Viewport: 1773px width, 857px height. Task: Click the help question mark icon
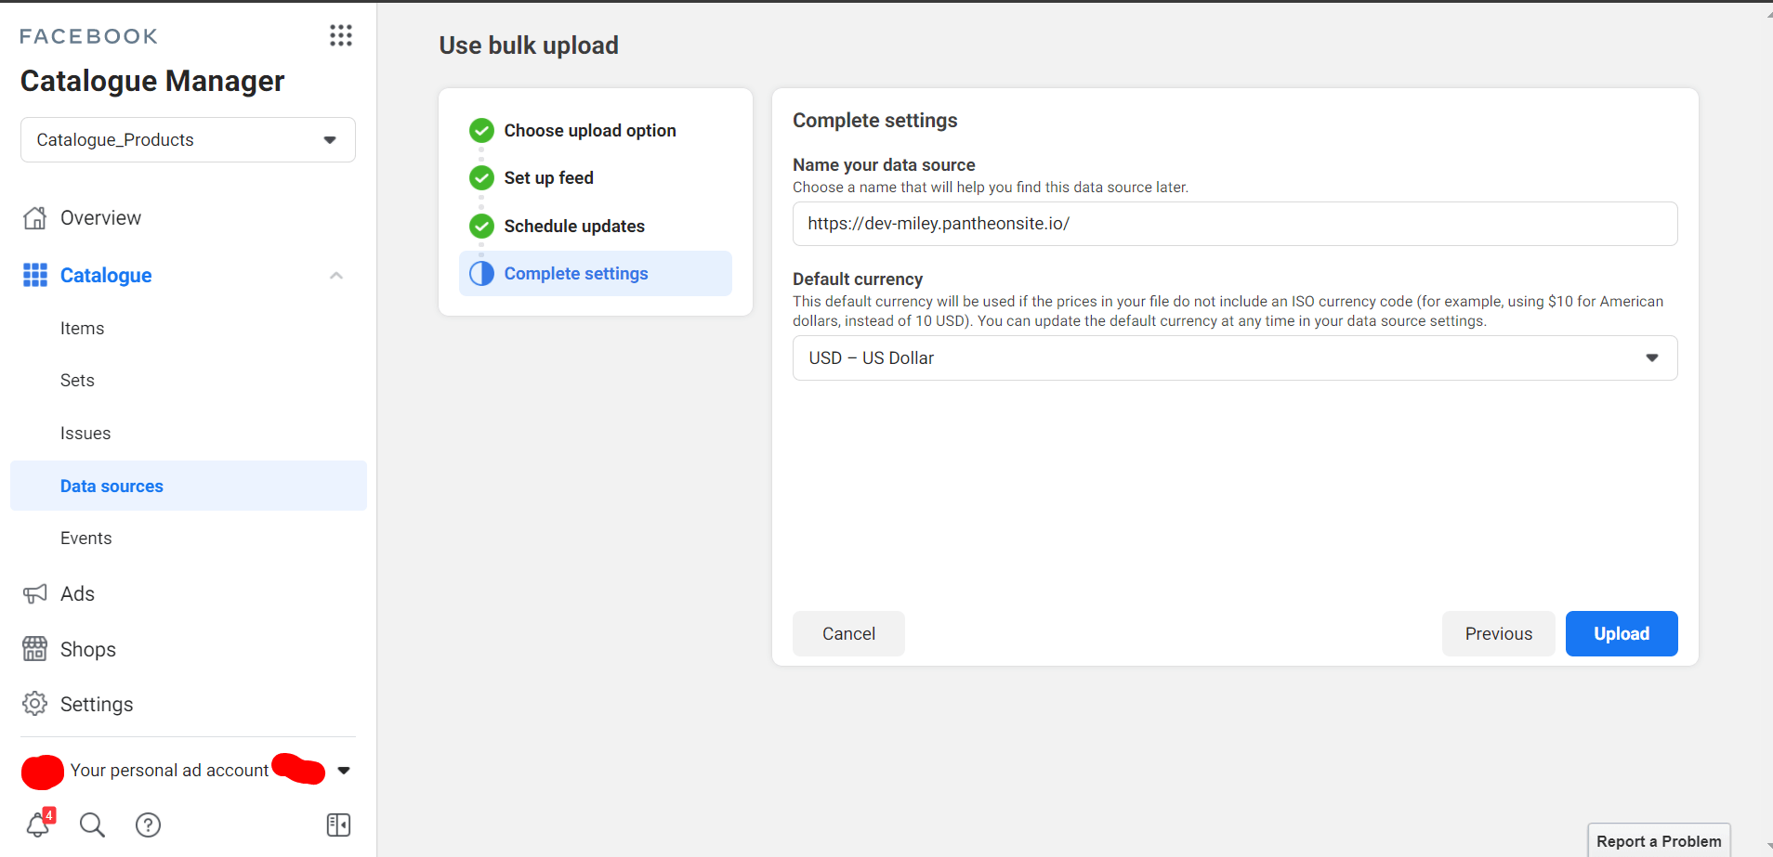pyautogui.click(x=149, y=825)
